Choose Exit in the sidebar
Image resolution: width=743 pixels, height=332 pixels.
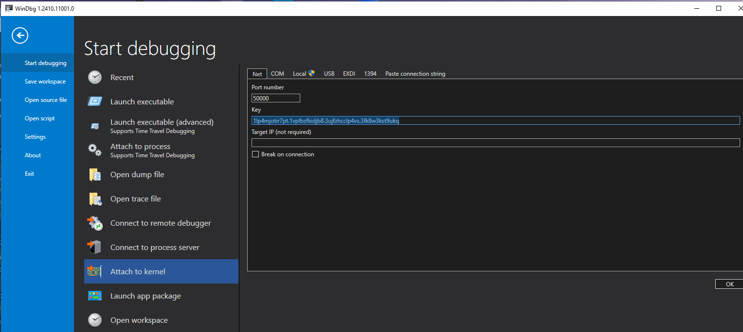(37, 174)
